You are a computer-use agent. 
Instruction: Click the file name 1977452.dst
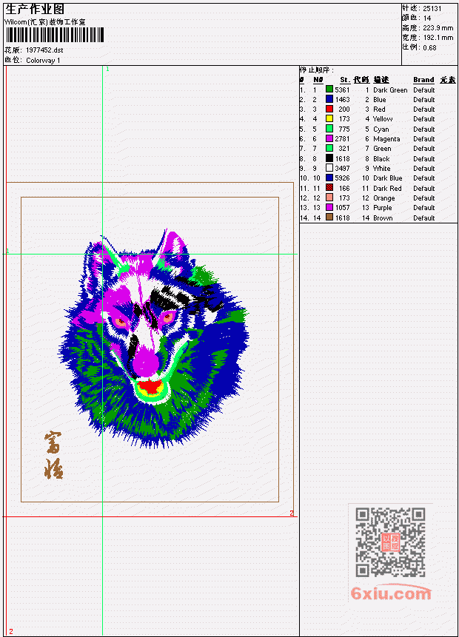(44, 50)
